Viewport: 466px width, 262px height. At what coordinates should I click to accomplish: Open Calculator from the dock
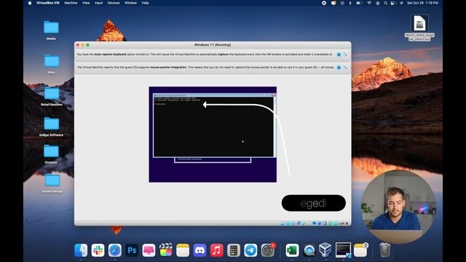tap(234, 250)
